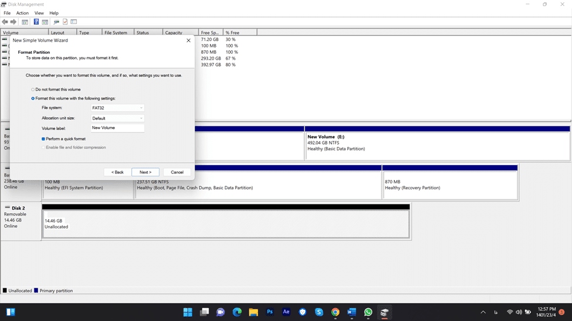This screenshot has width=572, height=321.
Task: Open the widgets panel at the taskbar's left end
Action: point(11,312)
